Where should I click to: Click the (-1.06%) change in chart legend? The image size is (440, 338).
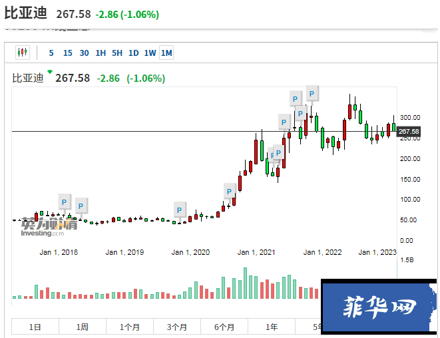146,79
